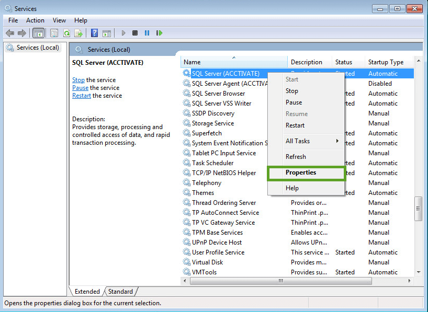Click the horizontal scrollbar thumb
The width and height of the screenshot is (428, 312).
pos(280,281)
